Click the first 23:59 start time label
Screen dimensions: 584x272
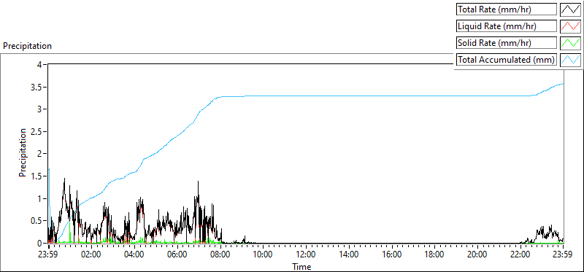point(48,255)
